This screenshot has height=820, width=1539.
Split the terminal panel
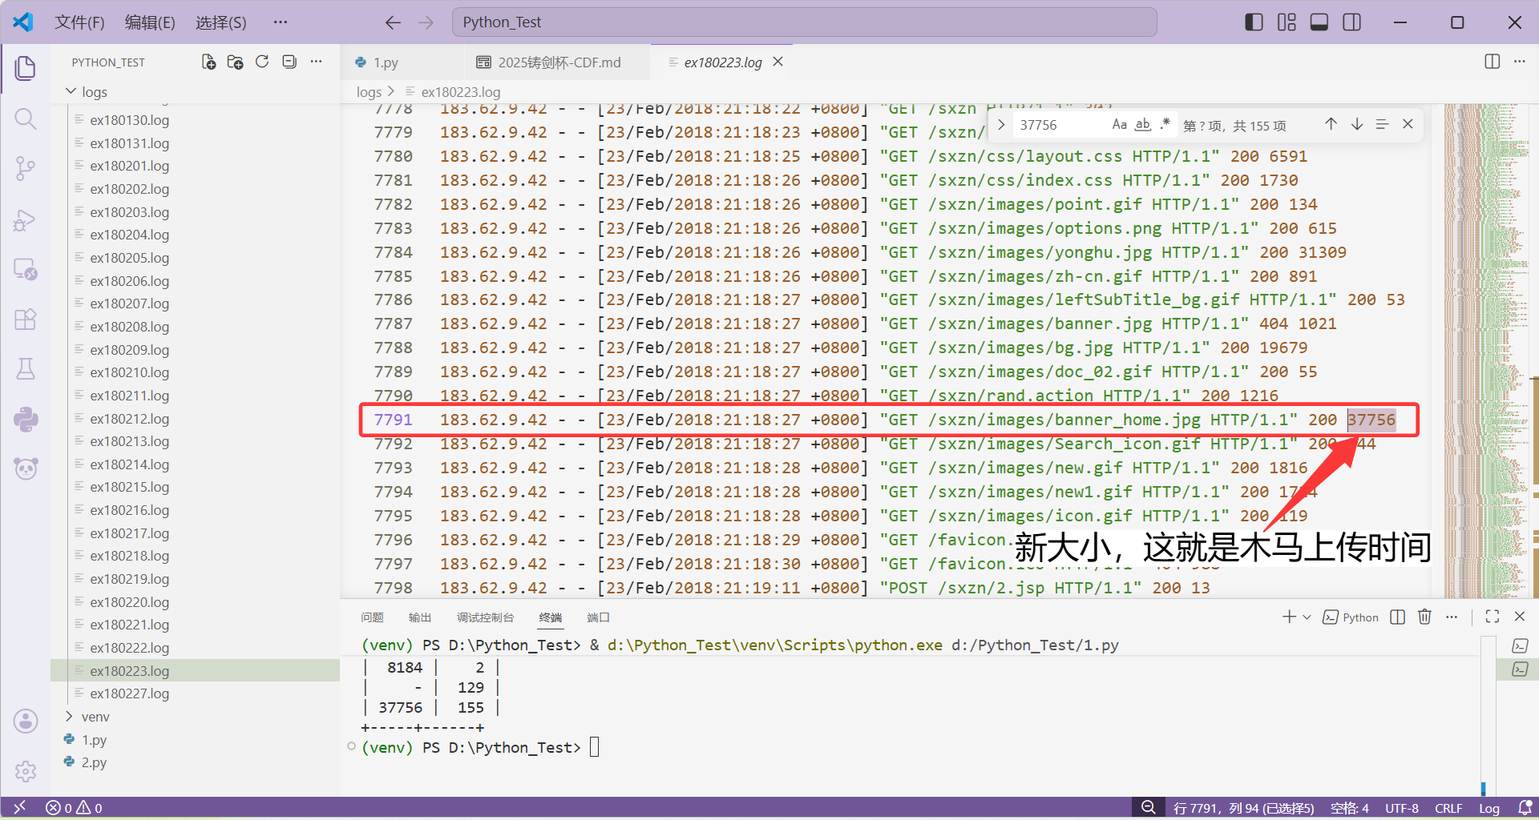(1398, 617)
